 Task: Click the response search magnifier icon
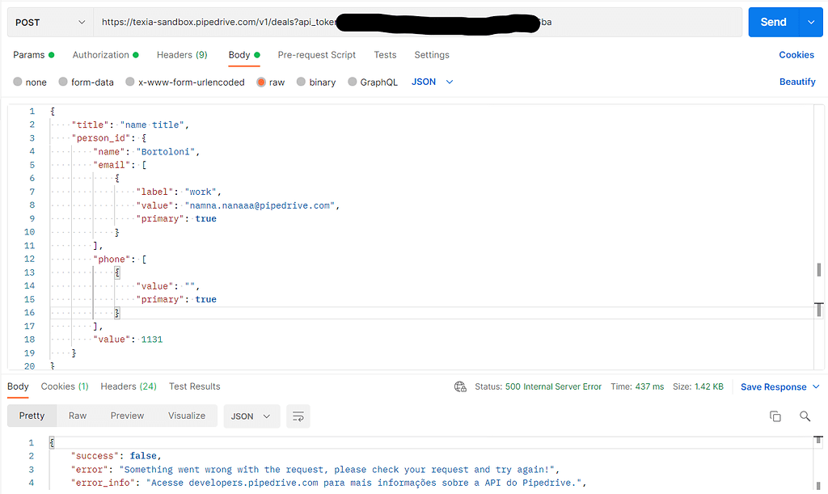click(805, 416)
